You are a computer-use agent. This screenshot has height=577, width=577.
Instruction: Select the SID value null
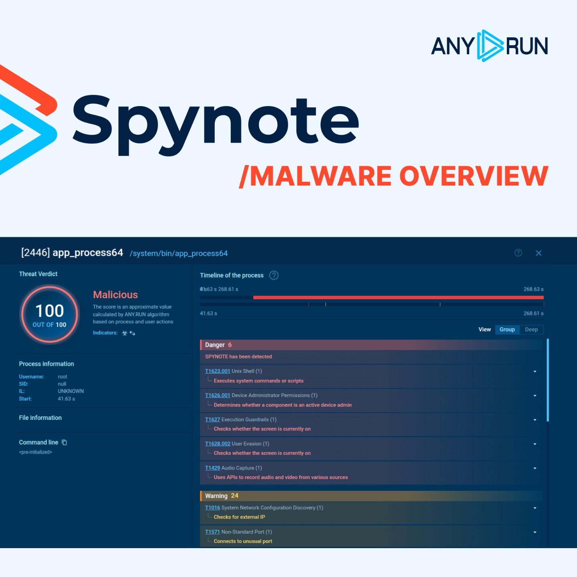pyautogui.click(x=62, y=384)
